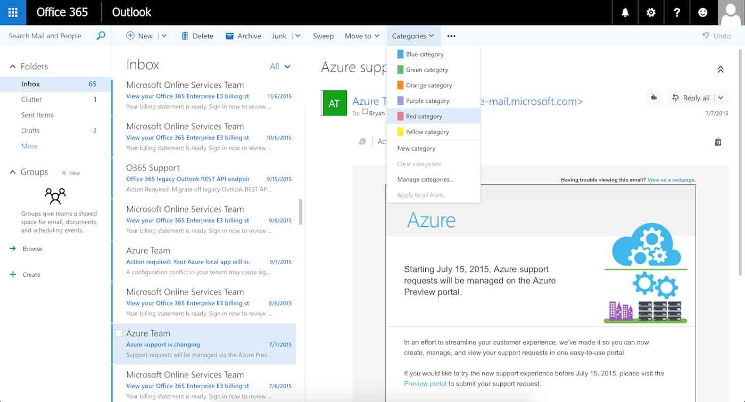Open the Reply all options arrow

click(721, 97)
